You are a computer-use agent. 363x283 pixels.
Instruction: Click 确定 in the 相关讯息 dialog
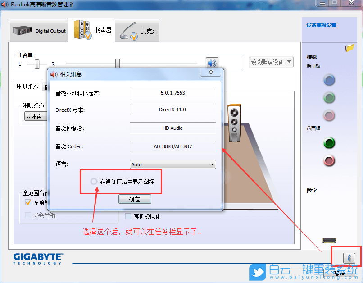pyautogui.click(x=135, y=199)
